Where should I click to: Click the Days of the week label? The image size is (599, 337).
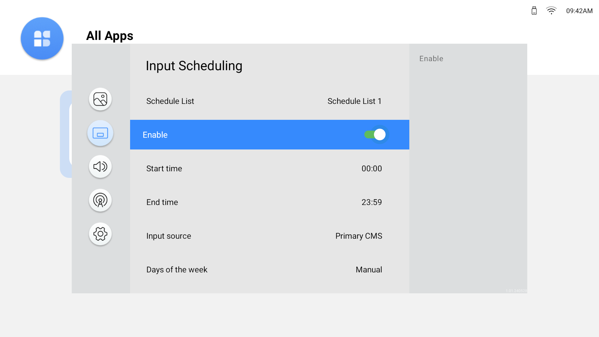177,270
